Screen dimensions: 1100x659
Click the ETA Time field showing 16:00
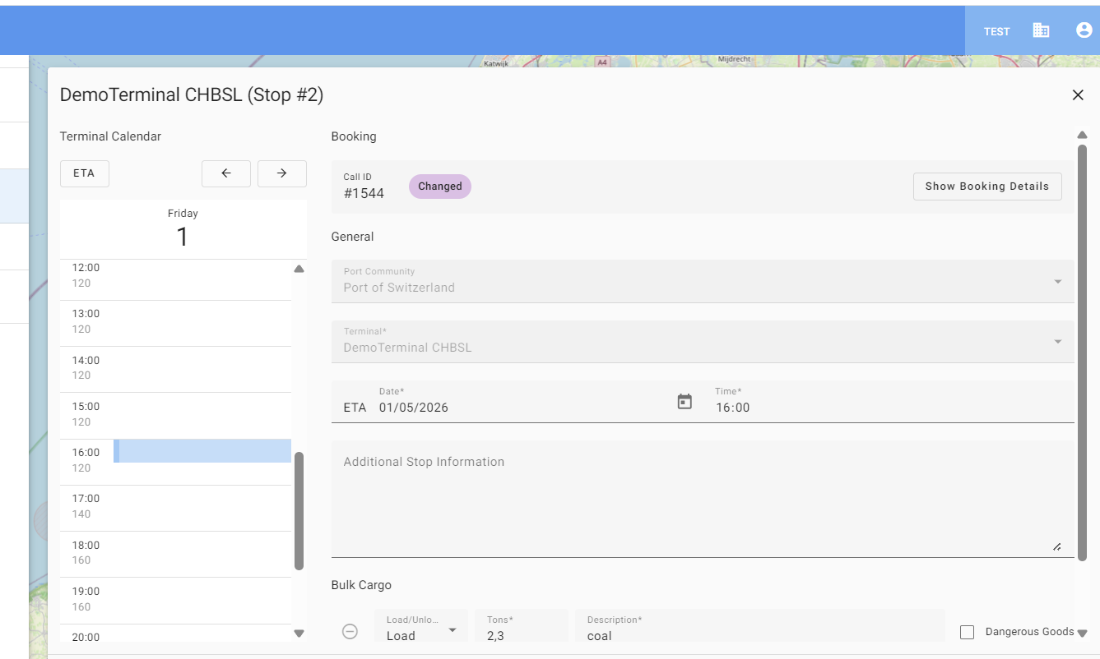[x=889, y=407]
